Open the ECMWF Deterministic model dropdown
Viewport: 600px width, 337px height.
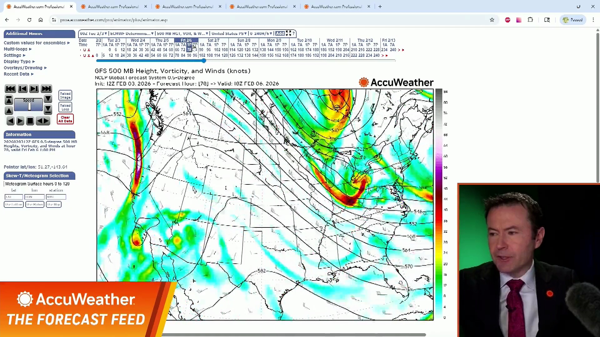pos(132,33)
